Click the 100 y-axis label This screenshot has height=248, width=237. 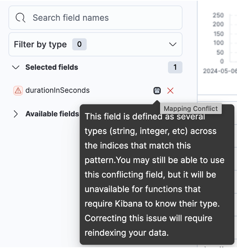219,43
